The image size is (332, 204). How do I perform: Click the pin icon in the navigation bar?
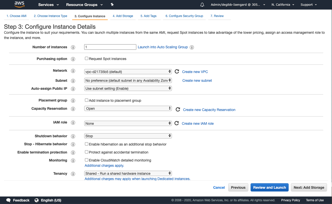[x=112, y=4]
